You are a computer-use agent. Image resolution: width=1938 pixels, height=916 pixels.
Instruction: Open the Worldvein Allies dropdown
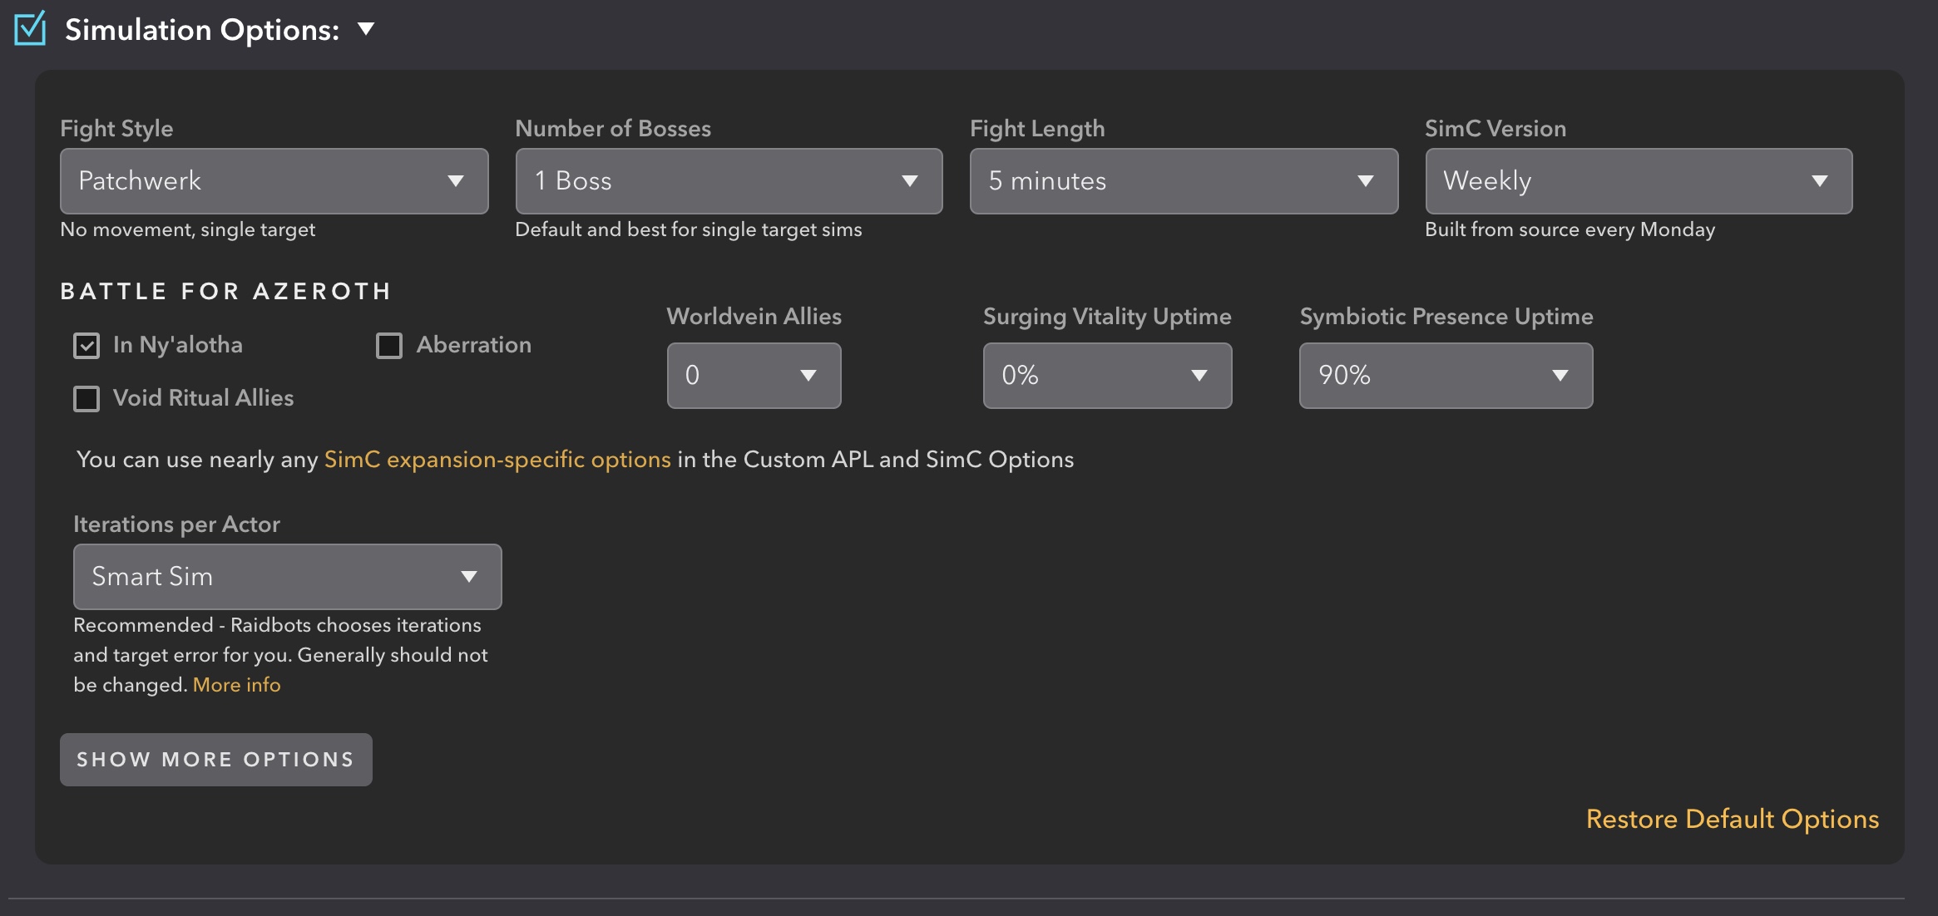pyautogui.click(x=754, y=376)
